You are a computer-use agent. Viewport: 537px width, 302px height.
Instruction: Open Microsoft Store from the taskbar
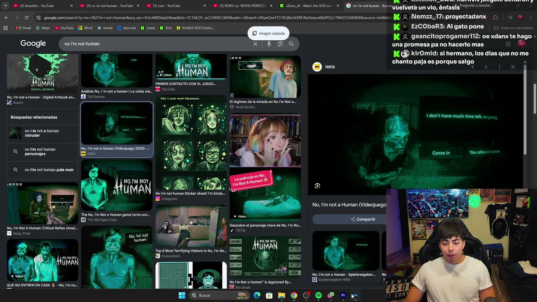pyautogui.click(x=269, y=295)
